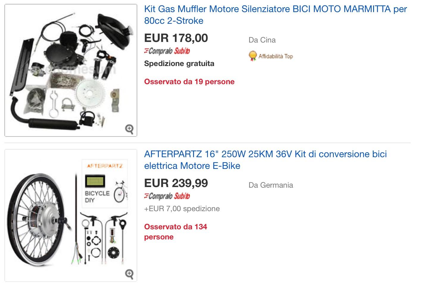Click the magnifier icon on the e-bike wheel image
Screen dimensions: 421x284
[129, 274]
